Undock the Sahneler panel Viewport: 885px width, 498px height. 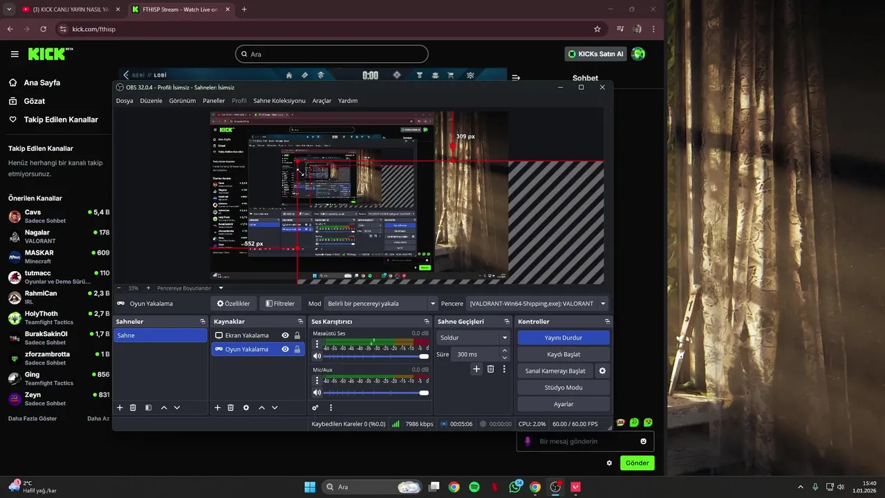pos(203,322)
